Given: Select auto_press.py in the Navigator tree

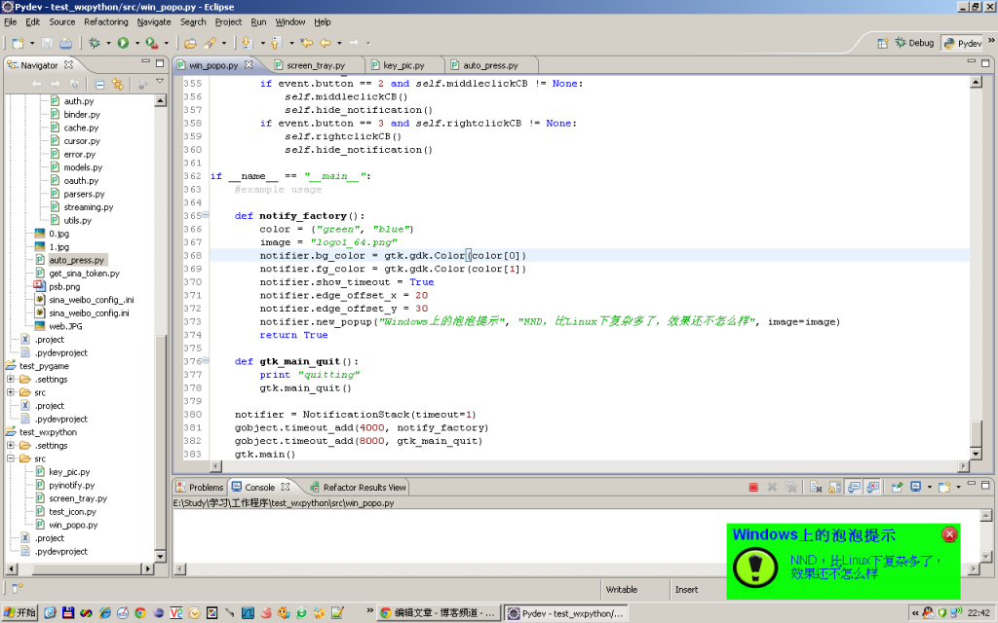Looking at the screenshot, I should click(x=76, y=260).
